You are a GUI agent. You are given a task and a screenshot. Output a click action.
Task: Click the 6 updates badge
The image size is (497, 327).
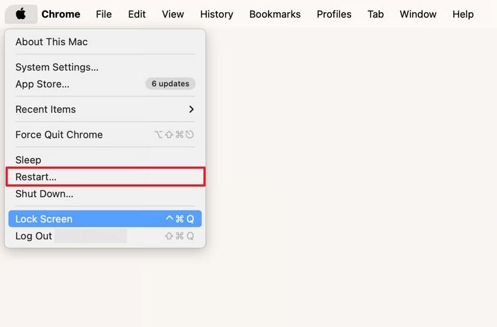click(x=170, y=84)
